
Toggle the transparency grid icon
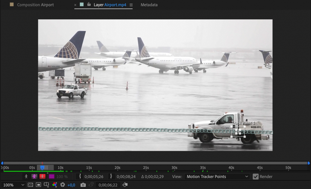(x=30, y=185)
